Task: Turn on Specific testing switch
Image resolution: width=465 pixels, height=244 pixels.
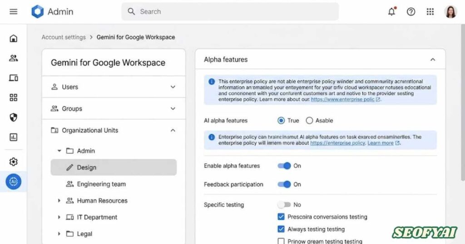Action: point(284,205)
